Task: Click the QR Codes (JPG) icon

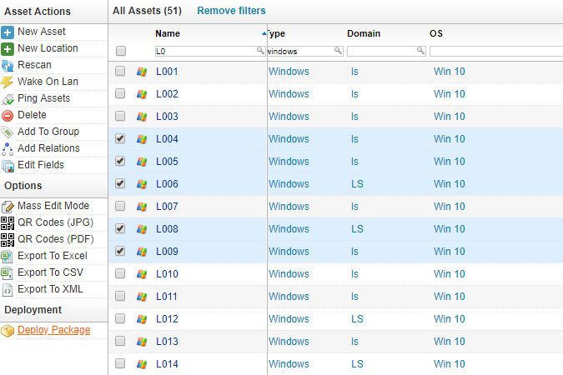Action: click(8, 222)
